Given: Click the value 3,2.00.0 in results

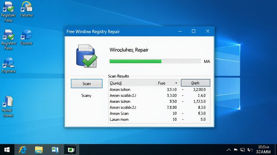Looking at the screenshot, I should (x=199, y=89).
